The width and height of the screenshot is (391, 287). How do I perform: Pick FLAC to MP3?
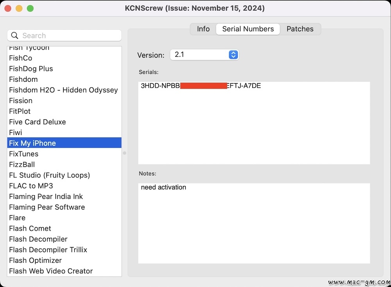pos(65,186)
